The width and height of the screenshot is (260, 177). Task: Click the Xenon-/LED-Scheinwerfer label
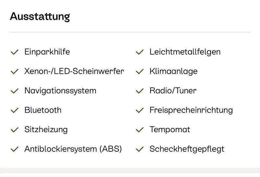click(74, 71)
